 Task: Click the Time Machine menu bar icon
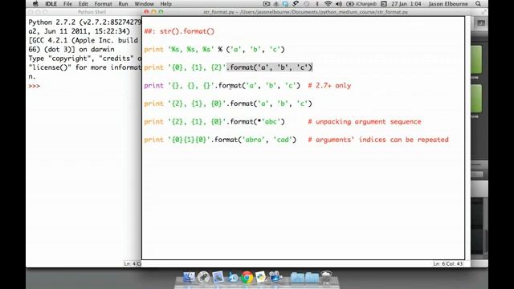pos(306,4)
